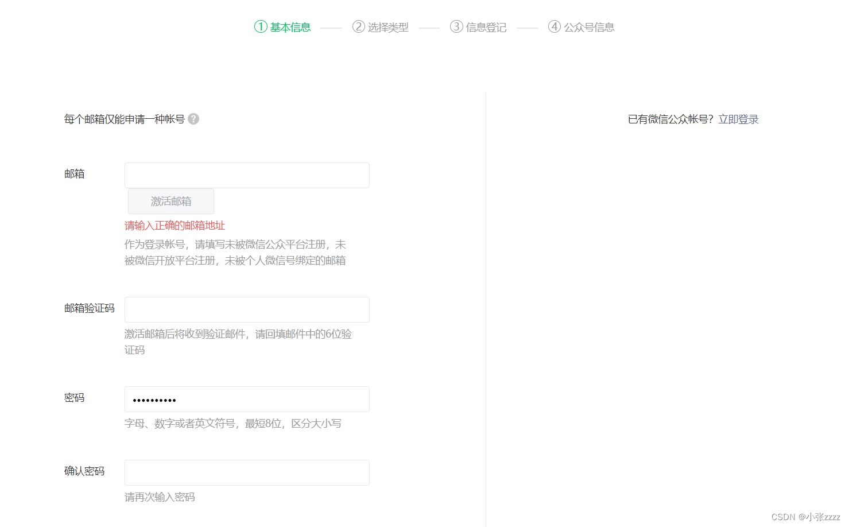Click the text 已有微信公众帐号?
The image size is (849, 527).
[670, 119]
